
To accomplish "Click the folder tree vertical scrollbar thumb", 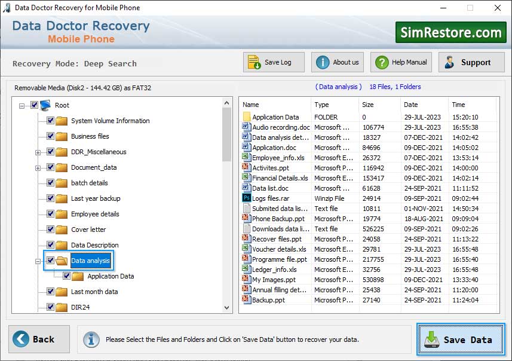I will 226,135.
